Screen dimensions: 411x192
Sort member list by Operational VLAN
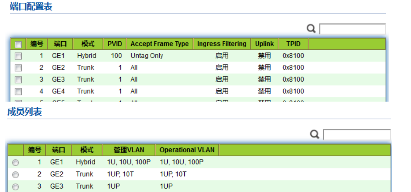187,150
